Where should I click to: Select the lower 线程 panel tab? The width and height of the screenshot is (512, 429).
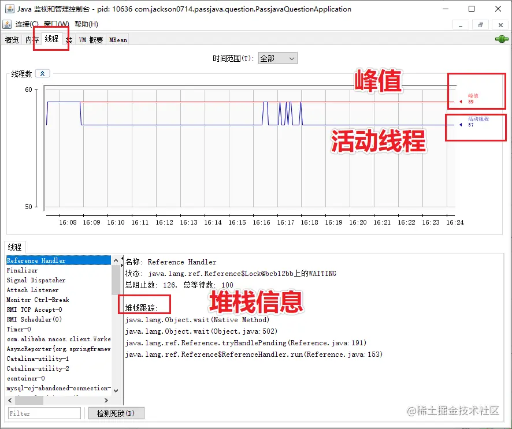click(x=14, y=247)
